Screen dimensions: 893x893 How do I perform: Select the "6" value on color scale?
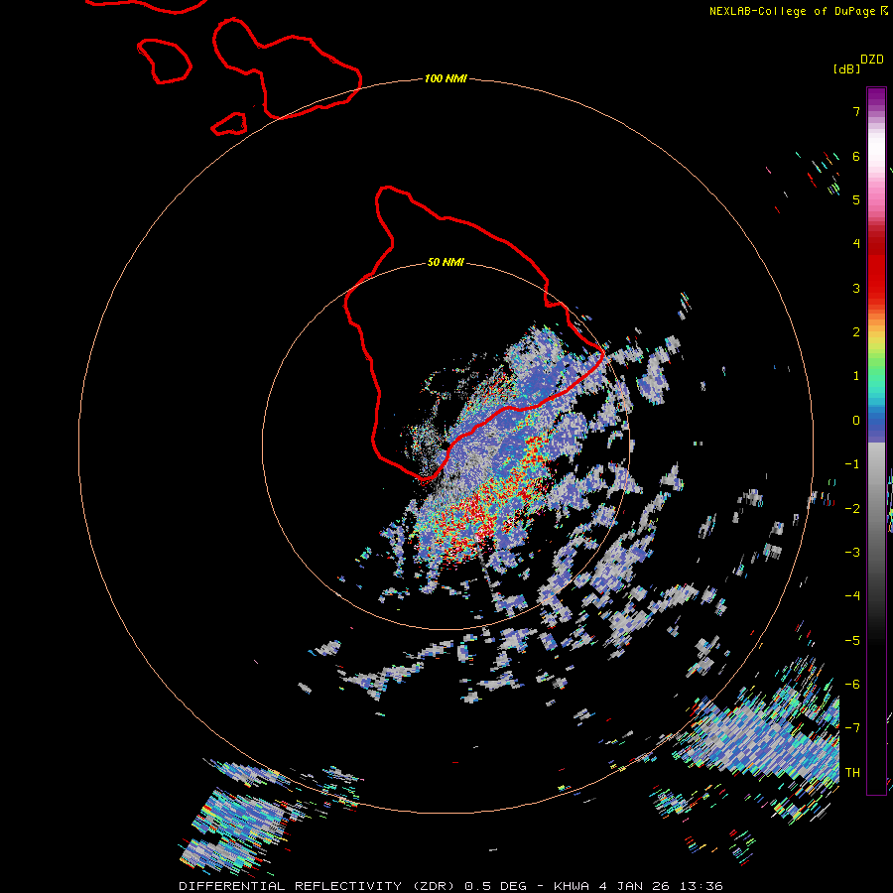click(x=856, y=156)
